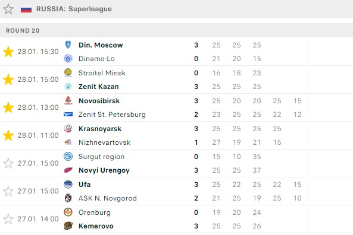
Task: Click the Zenit St. Petersburg logo
Action: 68,115
